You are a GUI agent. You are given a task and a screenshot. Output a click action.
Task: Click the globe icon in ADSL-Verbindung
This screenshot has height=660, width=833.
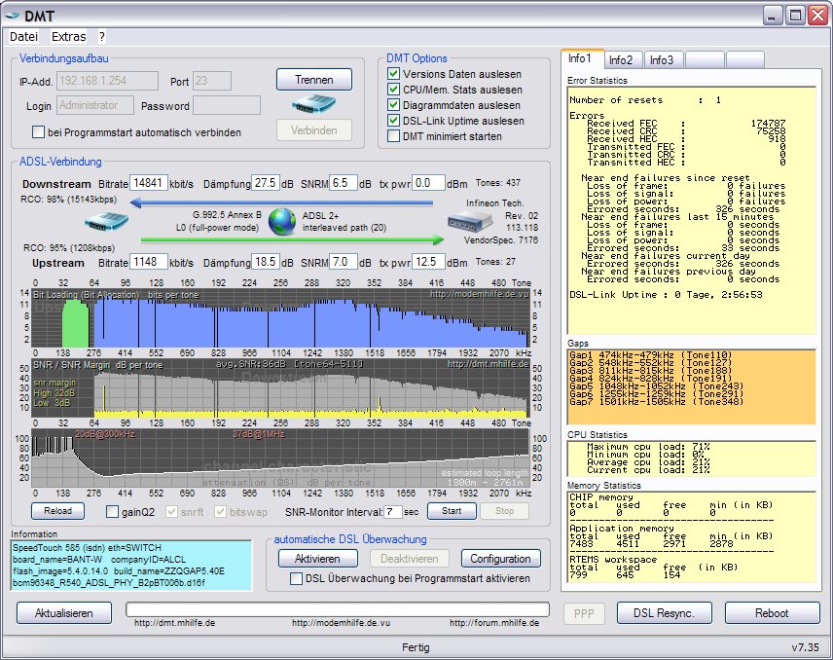[282, 221]
